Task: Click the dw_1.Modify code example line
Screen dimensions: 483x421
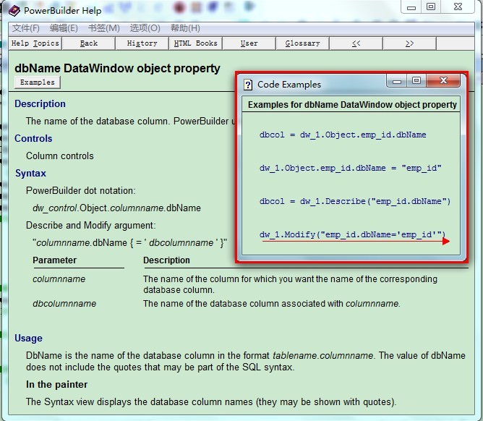Action: (x=353, y=234)
